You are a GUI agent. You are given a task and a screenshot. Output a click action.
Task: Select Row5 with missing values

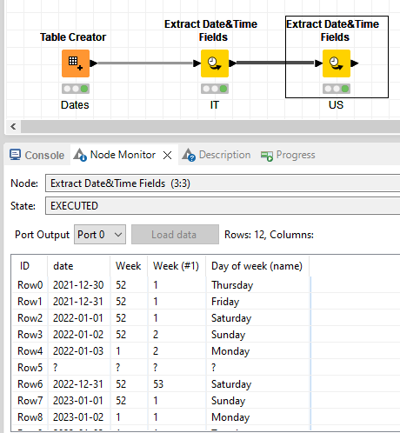tap(30, 368)
